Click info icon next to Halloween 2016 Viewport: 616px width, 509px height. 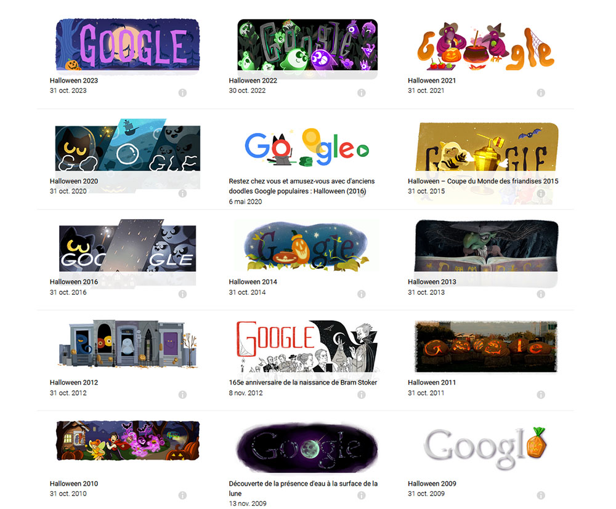[x=182, y=294]
